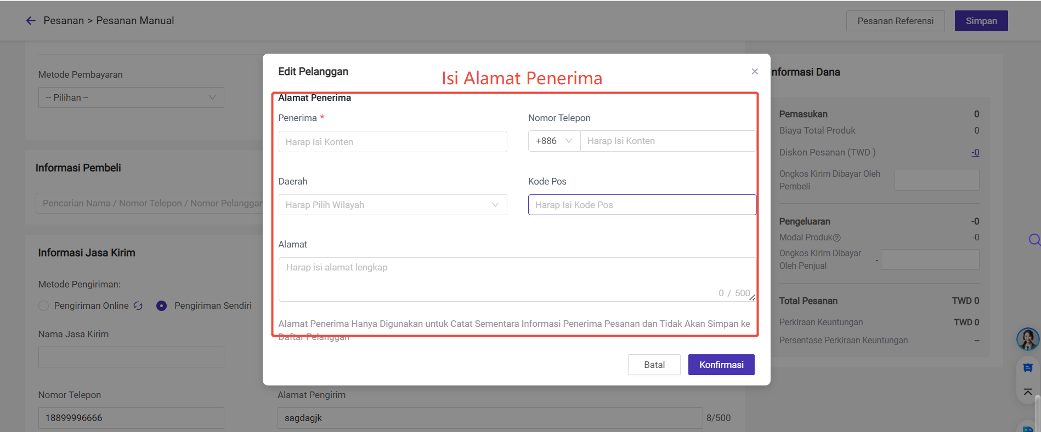Screen dimensions: 1041x432
Task: Select the Pengiriman Sendiri radio button
Action: click(x=161, y=306)
